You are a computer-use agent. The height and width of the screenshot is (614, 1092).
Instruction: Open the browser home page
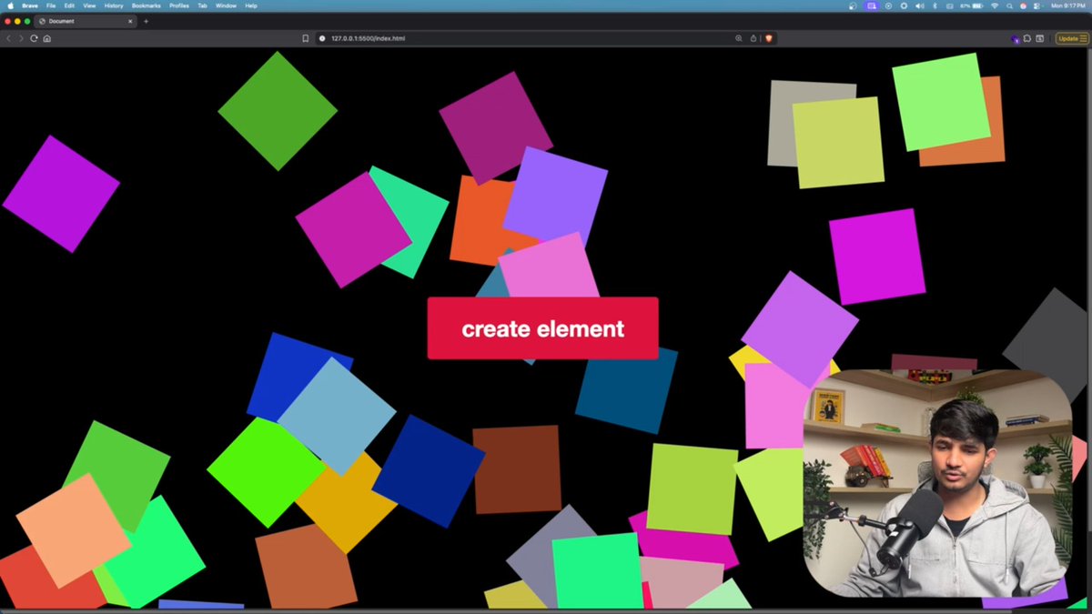pos(46,38)
